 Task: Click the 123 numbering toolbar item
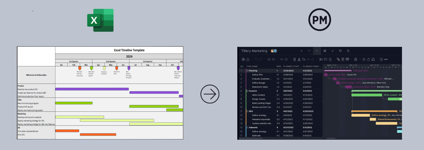[x=308, y=59]
